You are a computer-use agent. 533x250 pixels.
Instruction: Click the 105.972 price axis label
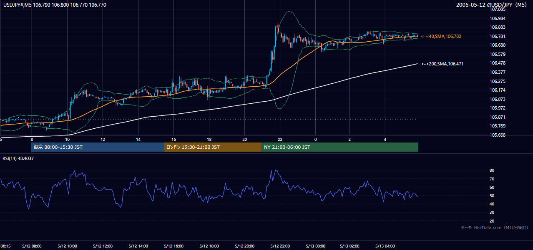click(498, 108)
